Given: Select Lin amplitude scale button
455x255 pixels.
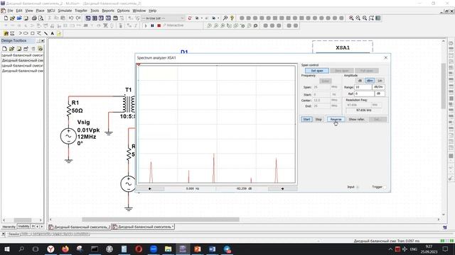Looking at the screenshot, I should [x=380, y=81].
